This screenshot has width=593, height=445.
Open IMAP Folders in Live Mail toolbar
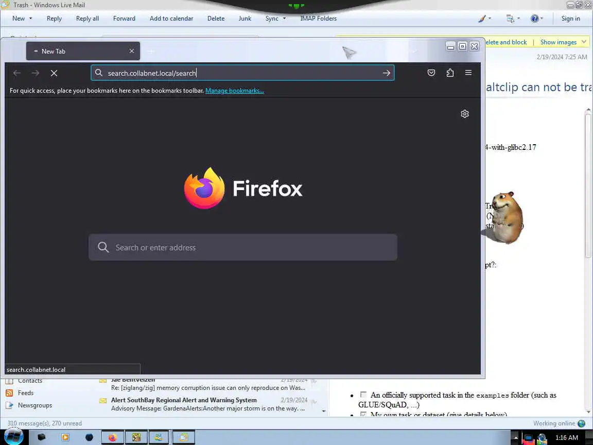[x=318, y=18]
